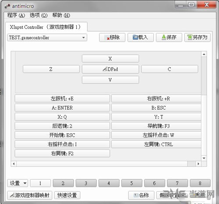Click the DPad up button labeled X
This screenshot has height=204, width=219.
(110, 59)
